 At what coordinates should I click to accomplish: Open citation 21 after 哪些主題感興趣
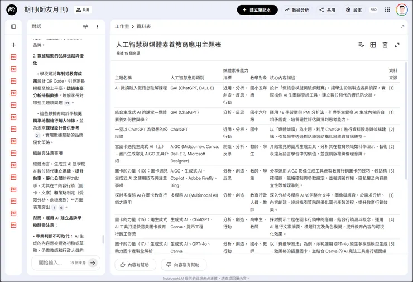[x=67, y=103]
